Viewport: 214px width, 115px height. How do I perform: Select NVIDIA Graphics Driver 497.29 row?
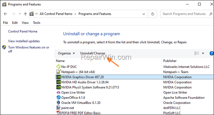coord(134,77)
